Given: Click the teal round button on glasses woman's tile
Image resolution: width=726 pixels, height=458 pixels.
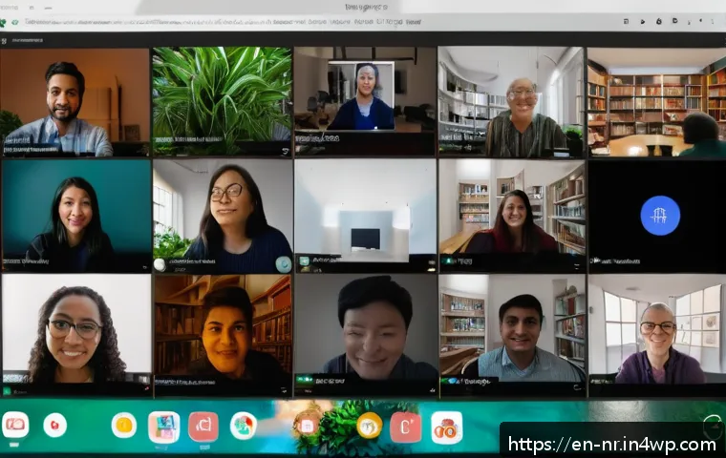Looking at the screenshot, I should tap(283, 264).
